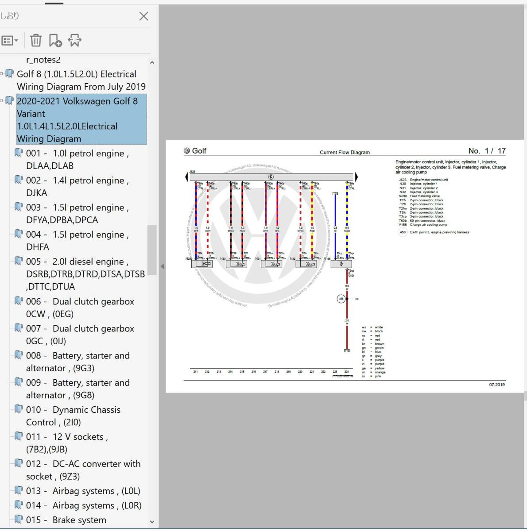This screenshot has width=527, height=531.
Task: Click the bookmark icon beside 013 Airbag systems
Action: (x=19, y=490)
